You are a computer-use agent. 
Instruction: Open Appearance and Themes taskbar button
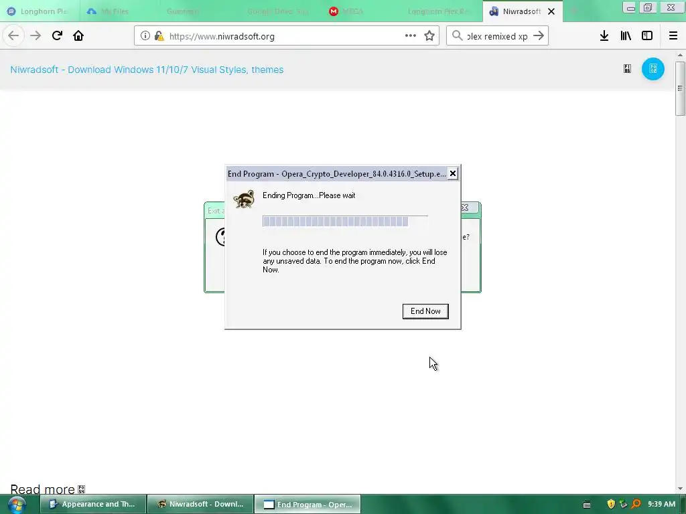tap(93, 505)
